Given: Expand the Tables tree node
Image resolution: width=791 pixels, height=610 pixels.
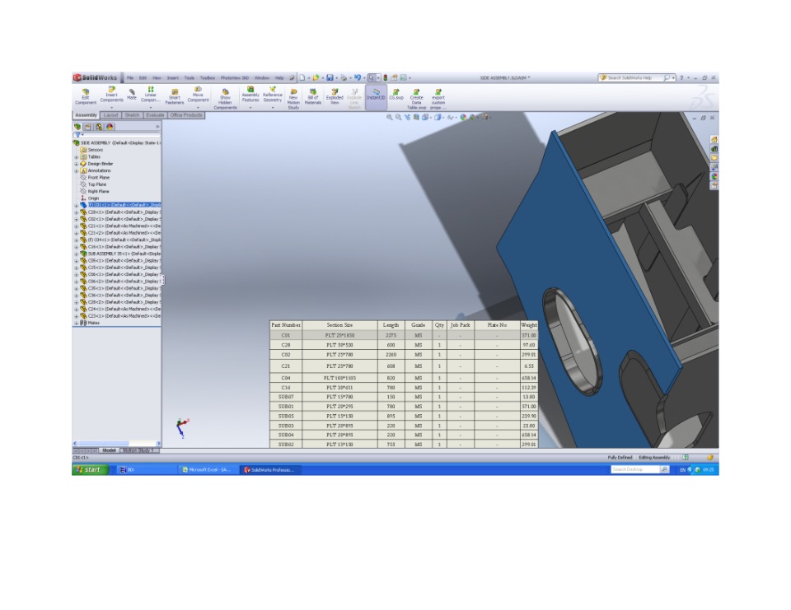Looking at the screenshot, I should (x=76, y=156).
